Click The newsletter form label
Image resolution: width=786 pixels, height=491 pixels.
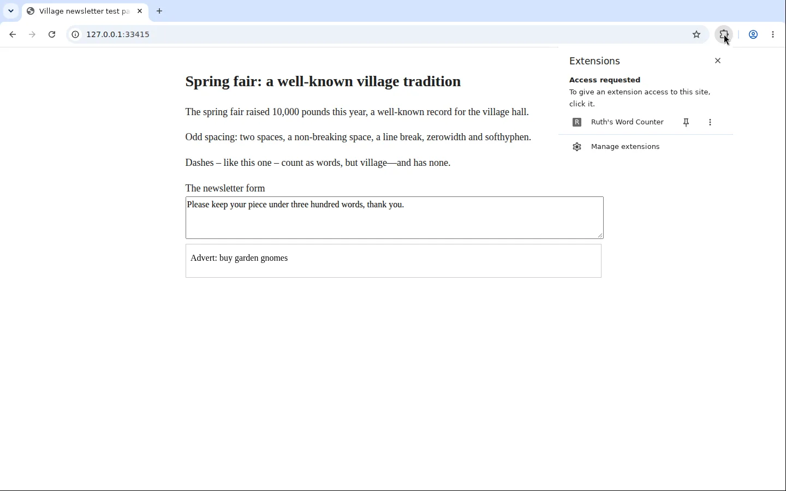225,189
